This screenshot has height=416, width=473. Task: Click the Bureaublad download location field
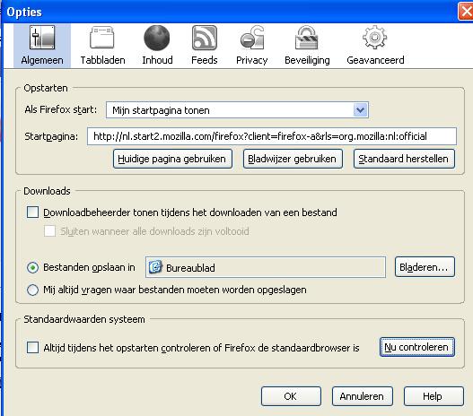click(x=266, y=267)
